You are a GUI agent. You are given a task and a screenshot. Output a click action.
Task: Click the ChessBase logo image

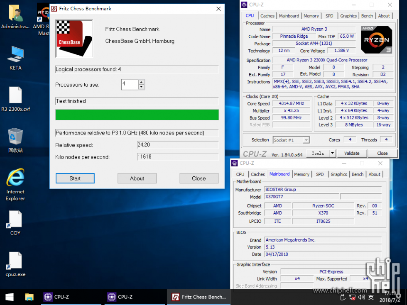pyautogui.click(x=74, y=38)
